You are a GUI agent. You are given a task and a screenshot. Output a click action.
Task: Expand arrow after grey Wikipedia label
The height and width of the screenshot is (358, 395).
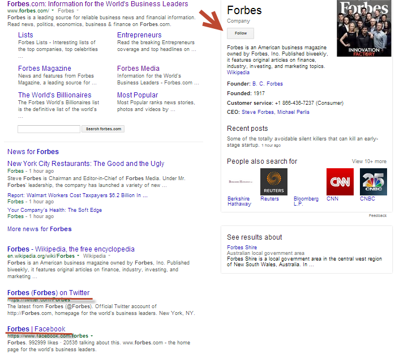point(109,256)
